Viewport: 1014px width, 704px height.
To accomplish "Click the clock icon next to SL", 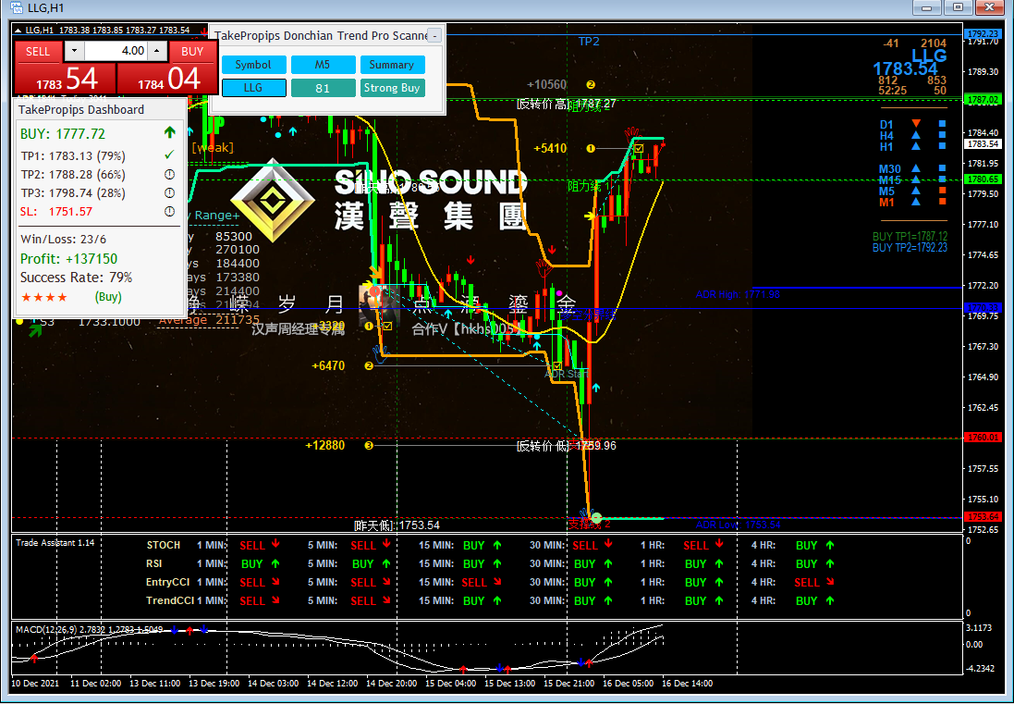I will pyautogui.click(x=169, y=211).
